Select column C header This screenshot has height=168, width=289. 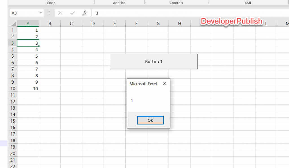point(71,24)
